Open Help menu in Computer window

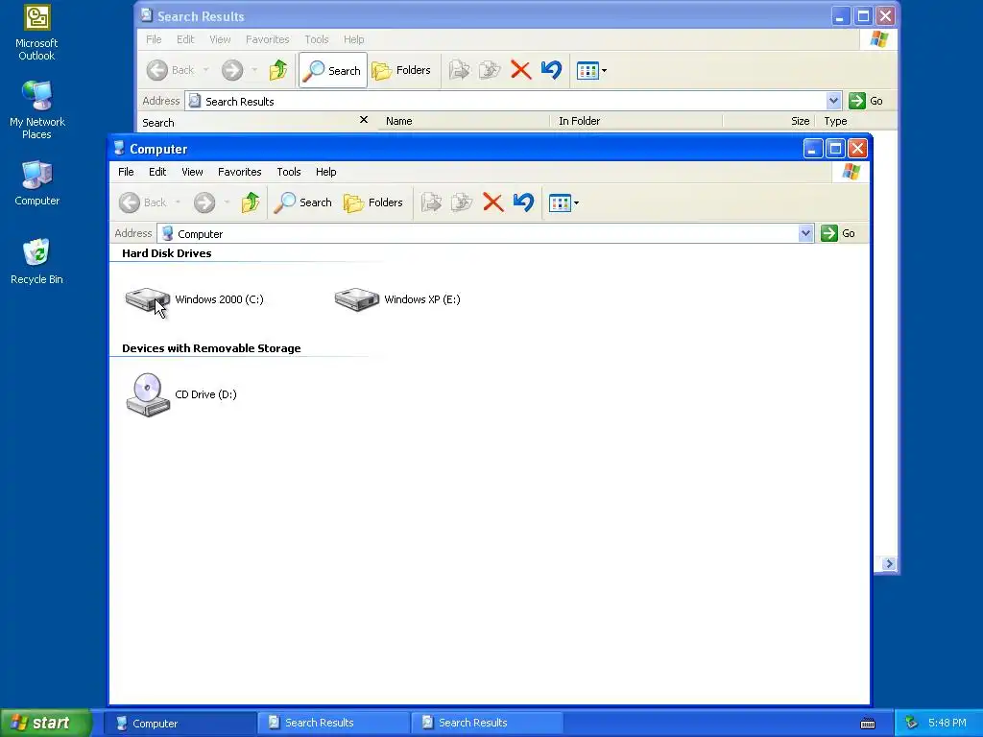pos(325,172)
